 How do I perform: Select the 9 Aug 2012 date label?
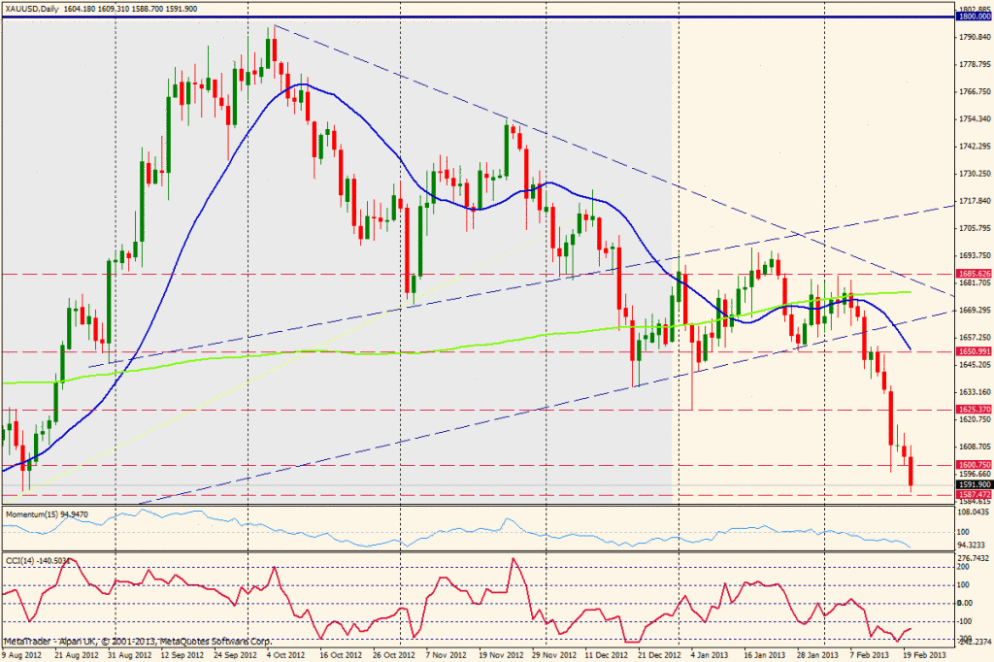[x=23, y=655]
